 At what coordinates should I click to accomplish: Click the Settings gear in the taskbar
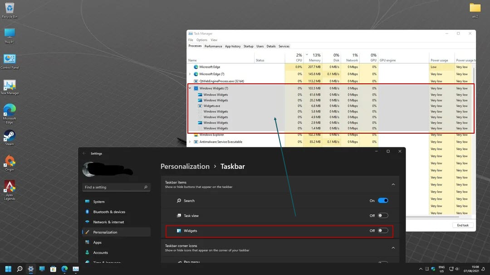click(31, 269)
